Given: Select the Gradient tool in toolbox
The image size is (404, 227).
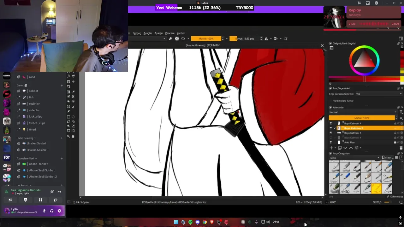Looking at the screenshot, I should [68, 92].
